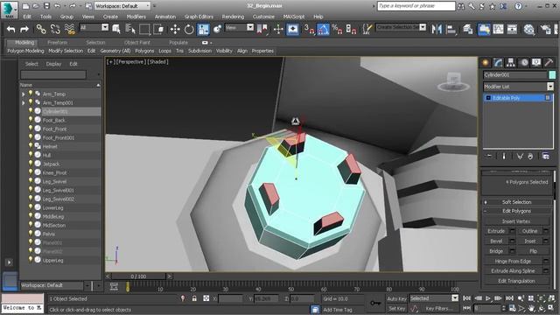The width and height of the screenshot is (560, 315).
Task: Toggle the 3D Snaps icon
Action: (x=309, y=29)
